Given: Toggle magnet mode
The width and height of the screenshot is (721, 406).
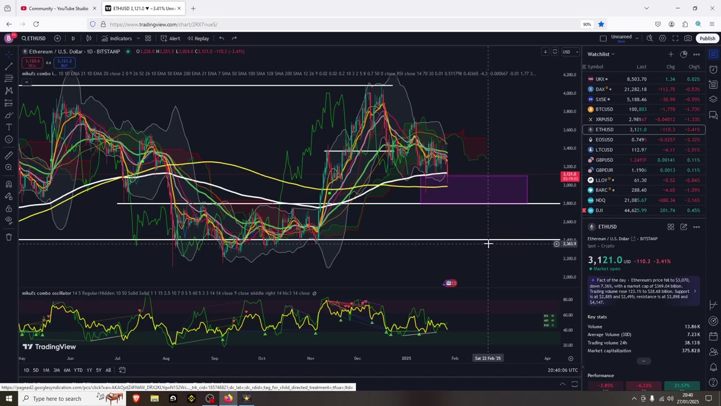Looking at the screenshot, I should 8,184.
